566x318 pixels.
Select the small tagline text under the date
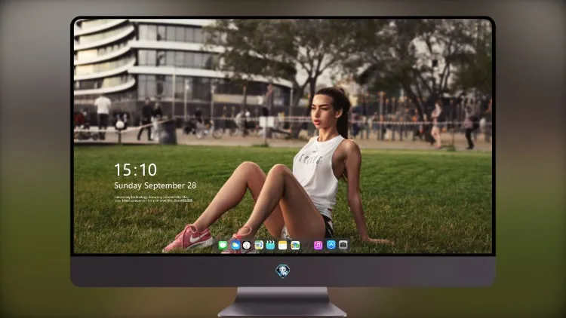pos(153,199)
